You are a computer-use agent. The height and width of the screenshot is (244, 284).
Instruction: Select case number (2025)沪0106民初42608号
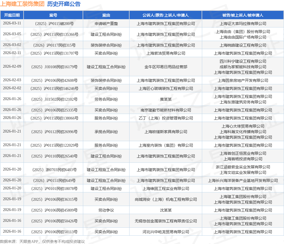click(54, 80)
